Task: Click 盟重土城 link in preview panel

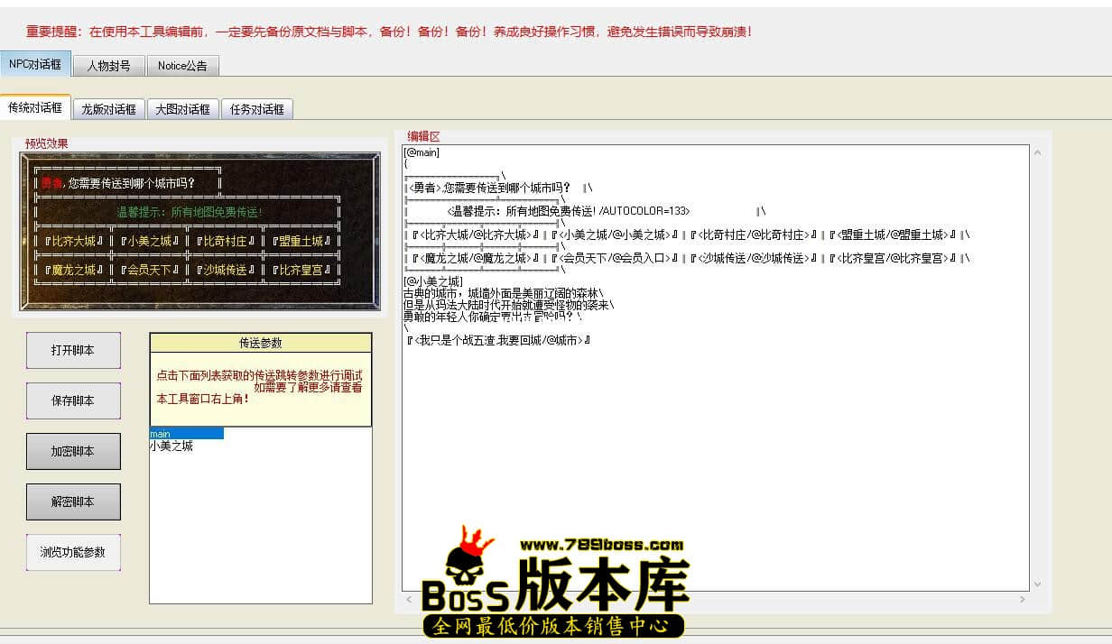Action: point(302,241)
